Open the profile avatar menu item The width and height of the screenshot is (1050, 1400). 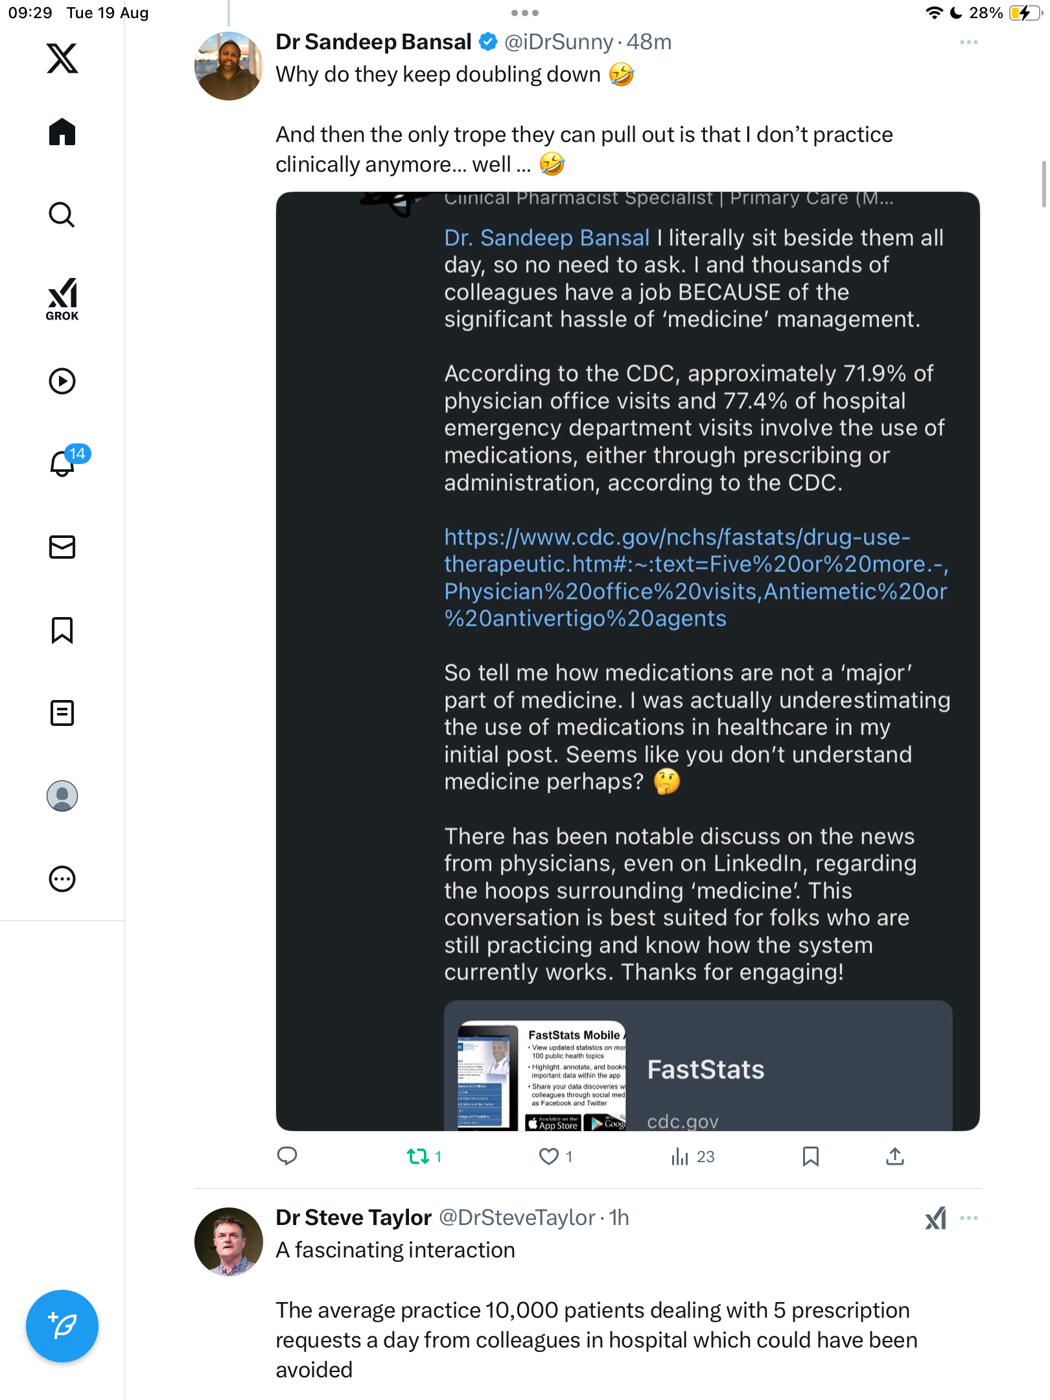pos(62,796)
